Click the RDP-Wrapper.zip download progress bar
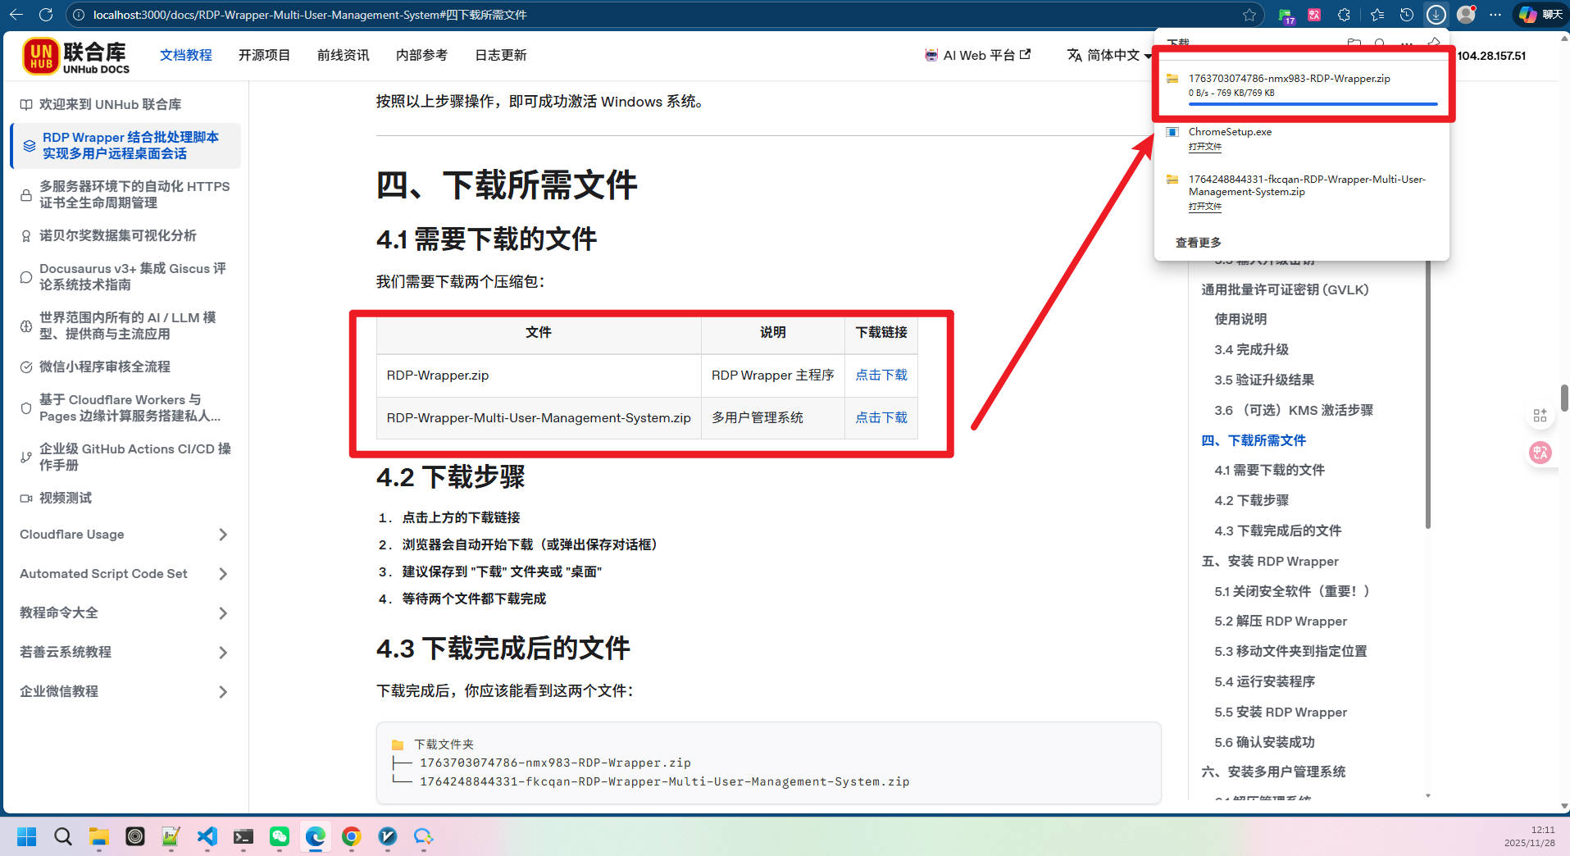The image size is (1570, 856). pyautogui.click(x=1313, y=104)
